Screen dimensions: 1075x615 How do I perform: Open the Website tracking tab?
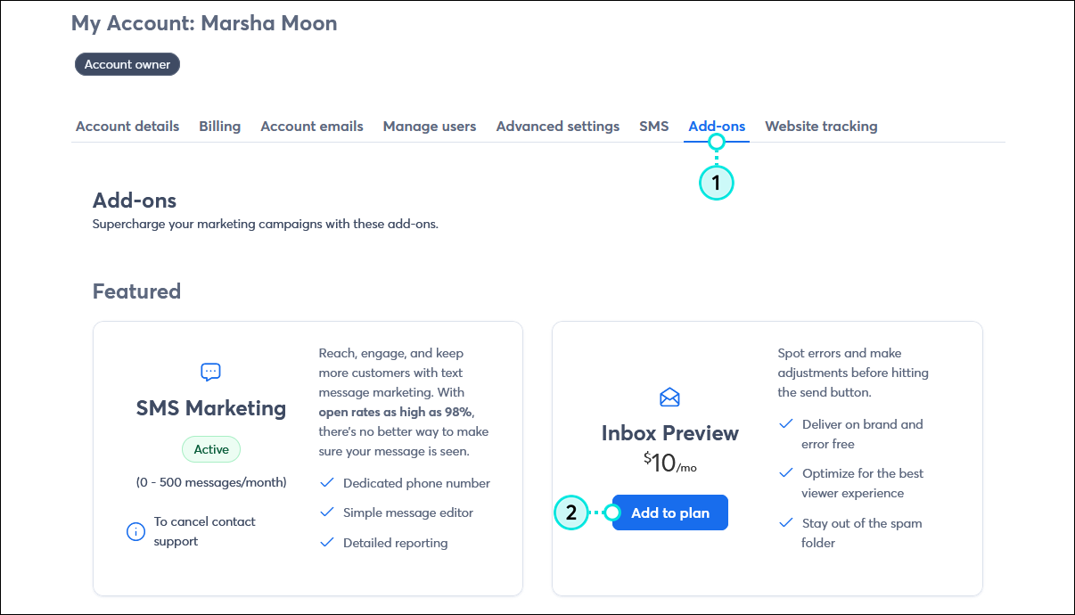tap(820, 126)
